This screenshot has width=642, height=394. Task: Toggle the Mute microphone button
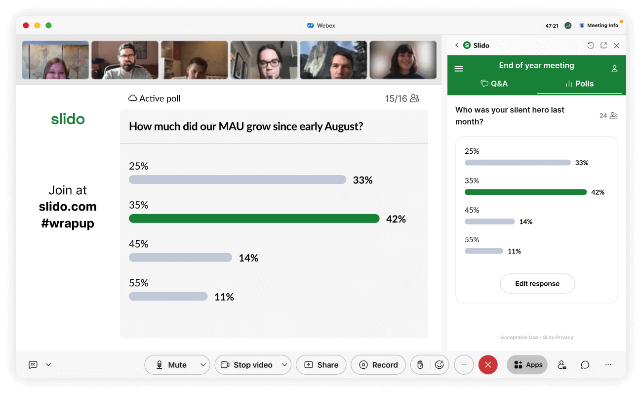tap(172, 365)
